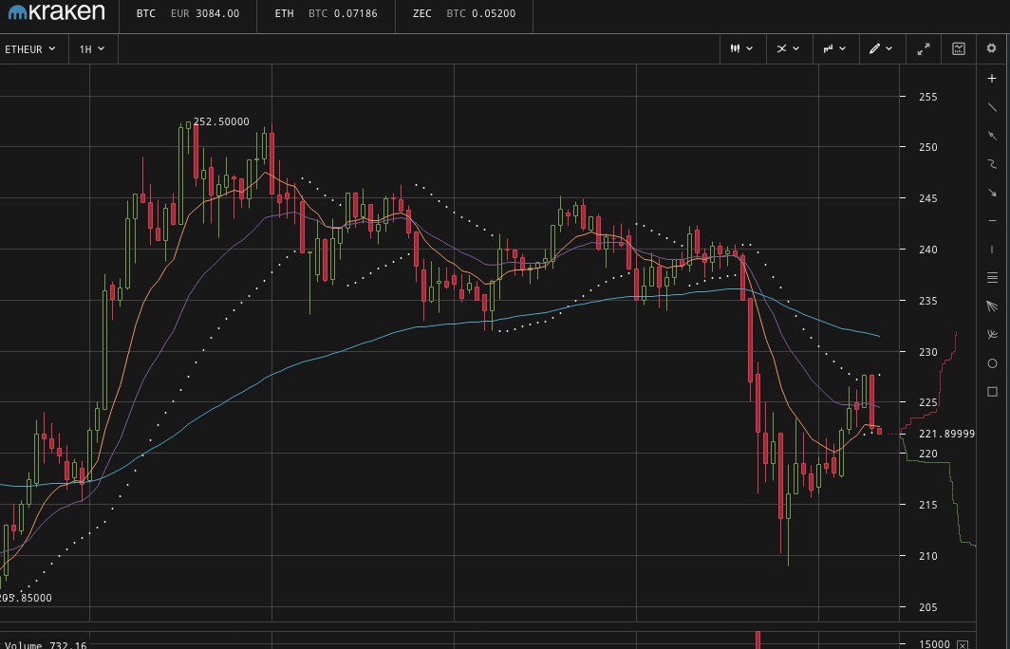
Task: Click the chart snapshot icon
Action: pyautogui.click(x=959, y=49)
